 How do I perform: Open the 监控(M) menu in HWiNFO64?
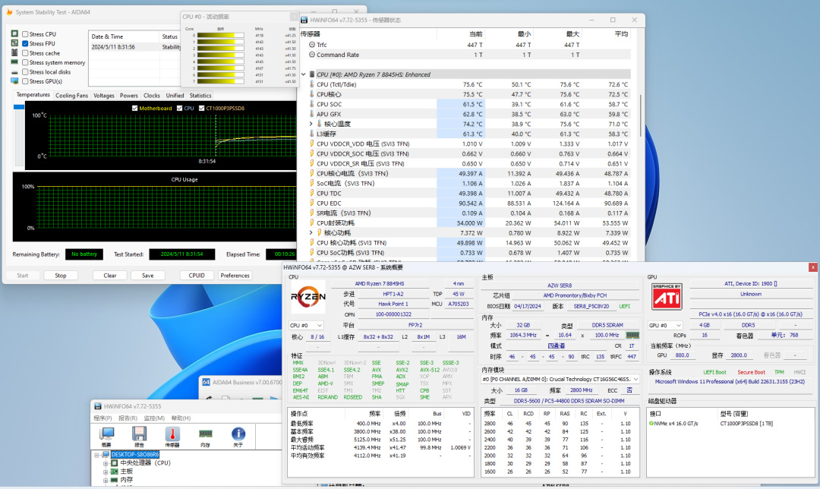pos(154,418)
